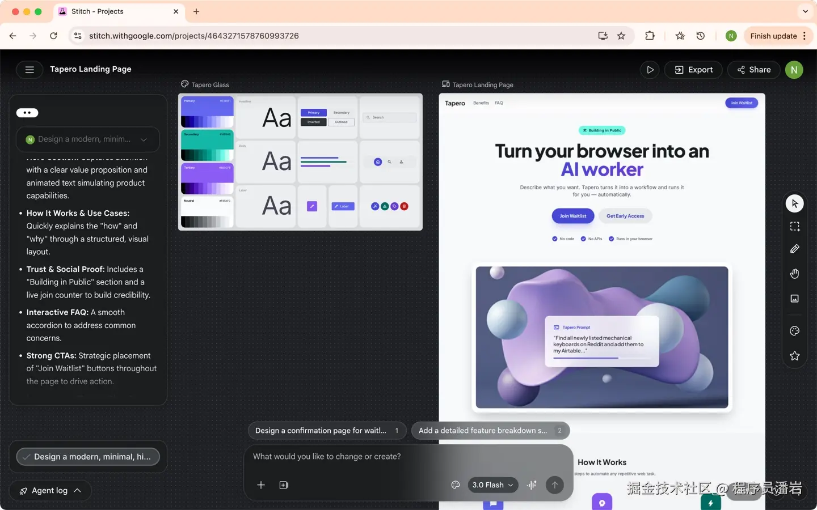Open Chrome profile N avatar in toolbar
Screen dimensions: 817x510
731,36
